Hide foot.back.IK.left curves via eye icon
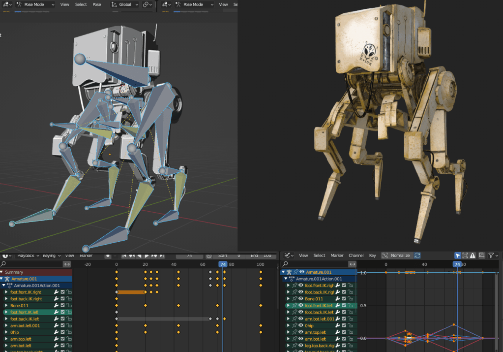The image size is (503, 352). 300,312
